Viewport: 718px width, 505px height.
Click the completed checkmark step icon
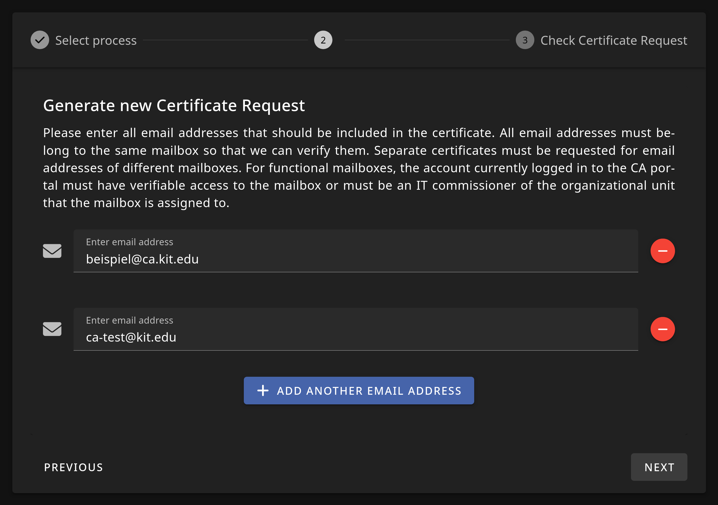(x=40, y=40)
